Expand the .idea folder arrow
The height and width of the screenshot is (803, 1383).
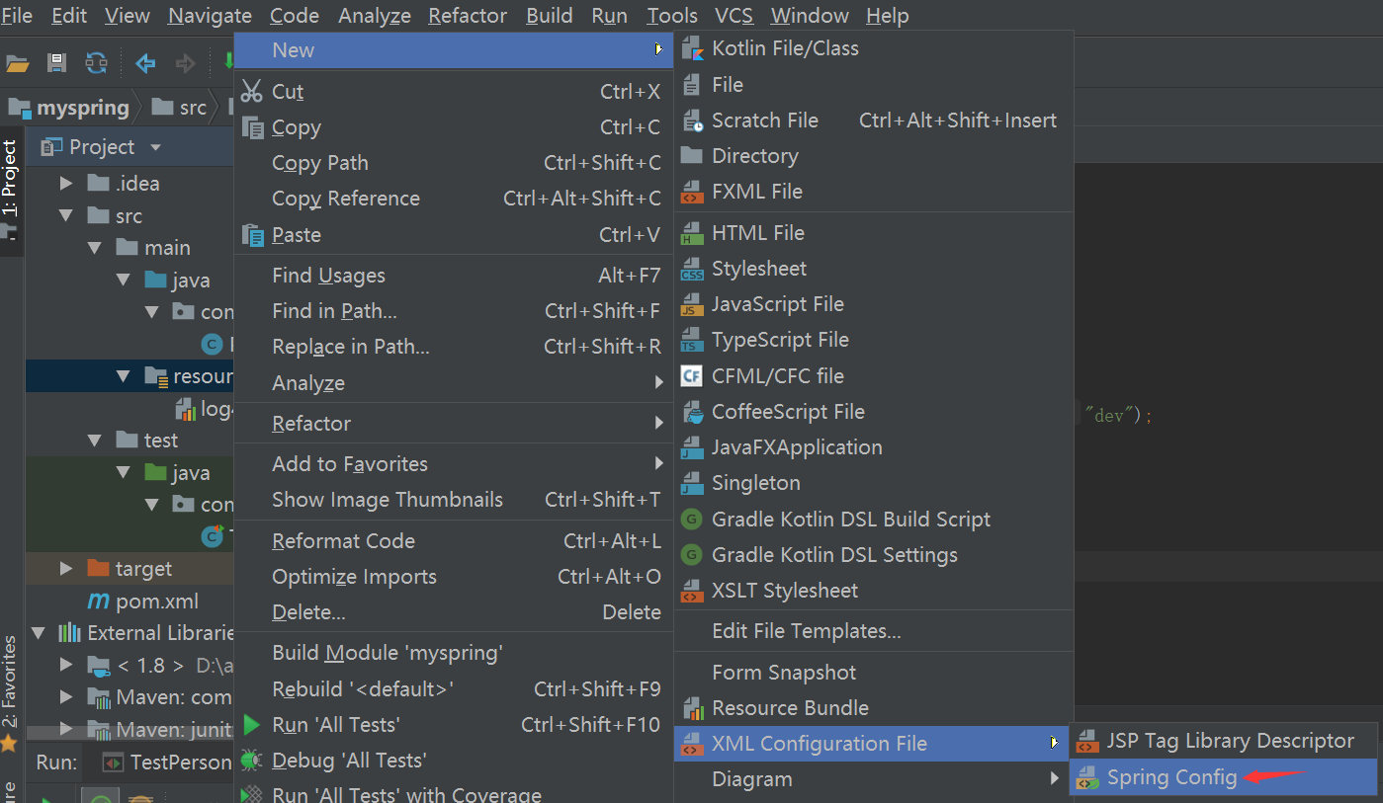tap(66, 184)
